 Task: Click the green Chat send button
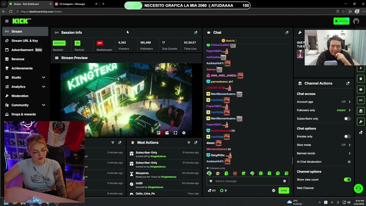[x=284, y=191]
